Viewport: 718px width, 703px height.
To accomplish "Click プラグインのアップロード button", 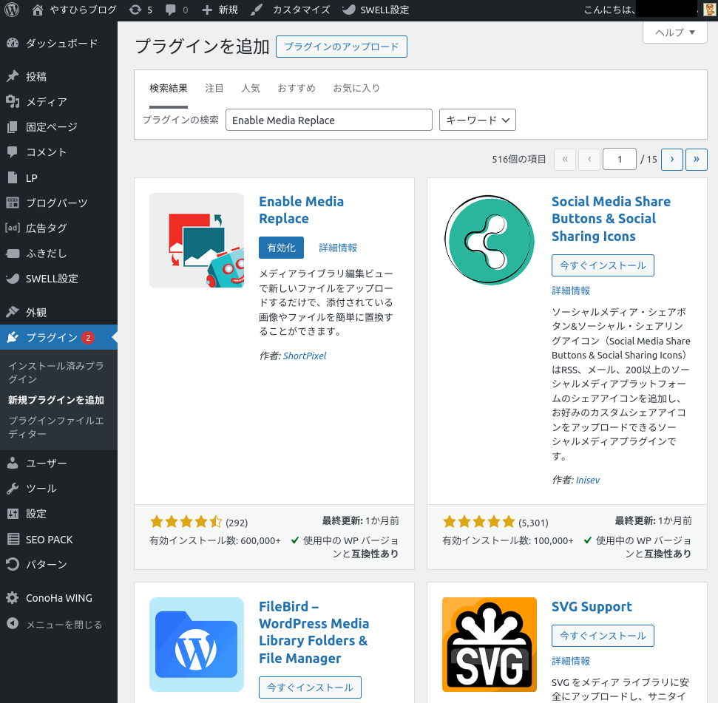I will coord(341,47).
